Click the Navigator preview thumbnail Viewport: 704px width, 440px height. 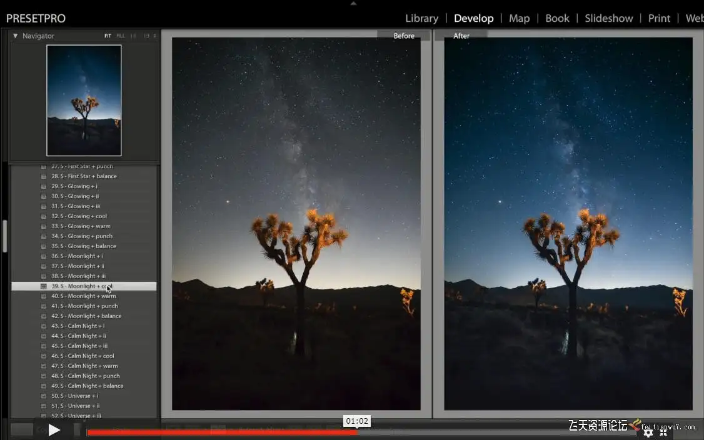pyautogui.click(x=84, y=100)
